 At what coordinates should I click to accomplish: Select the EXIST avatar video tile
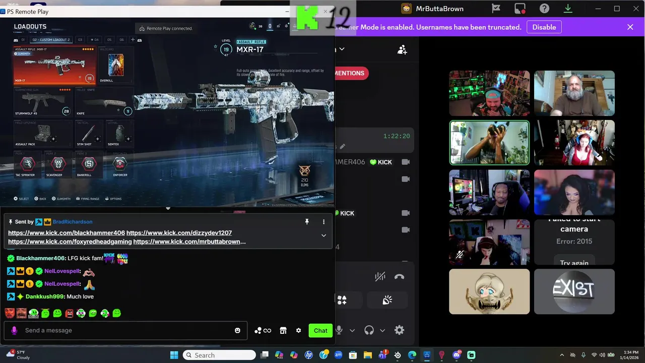click(574, 291)
